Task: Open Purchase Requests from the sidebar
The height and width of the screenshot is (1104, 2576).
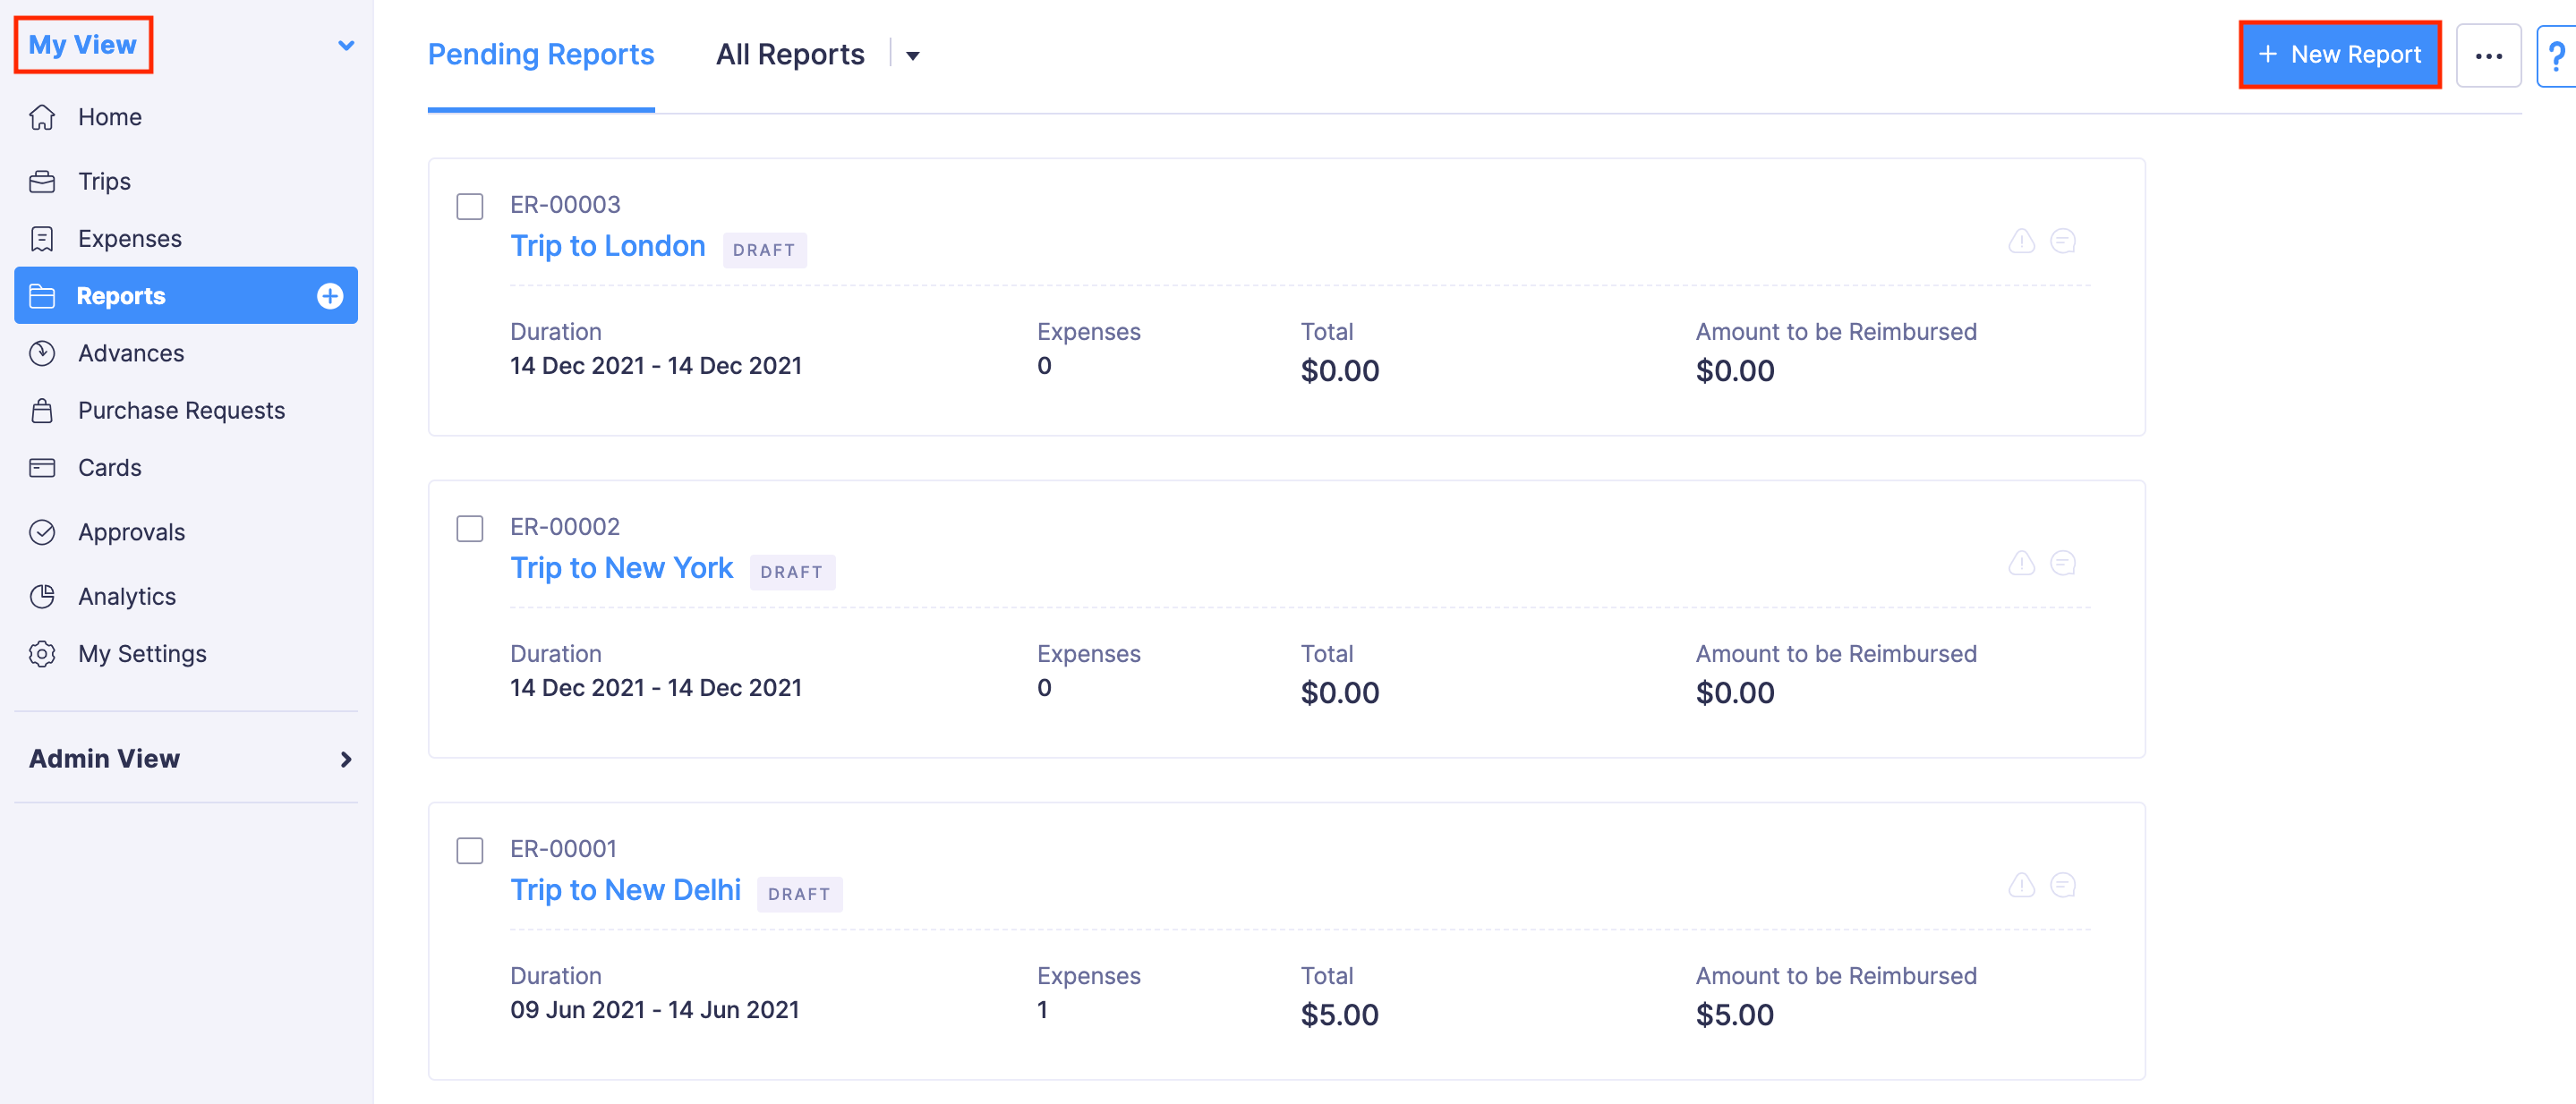Action: coord(181,410)
